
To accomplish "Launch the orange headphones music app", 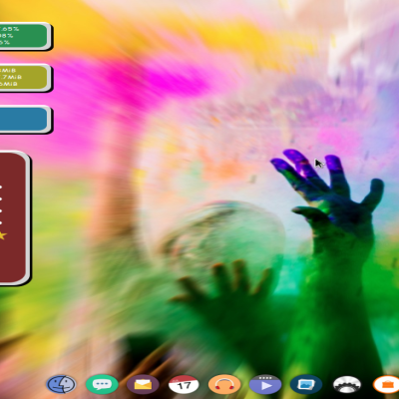I will (x=224, y=384).
